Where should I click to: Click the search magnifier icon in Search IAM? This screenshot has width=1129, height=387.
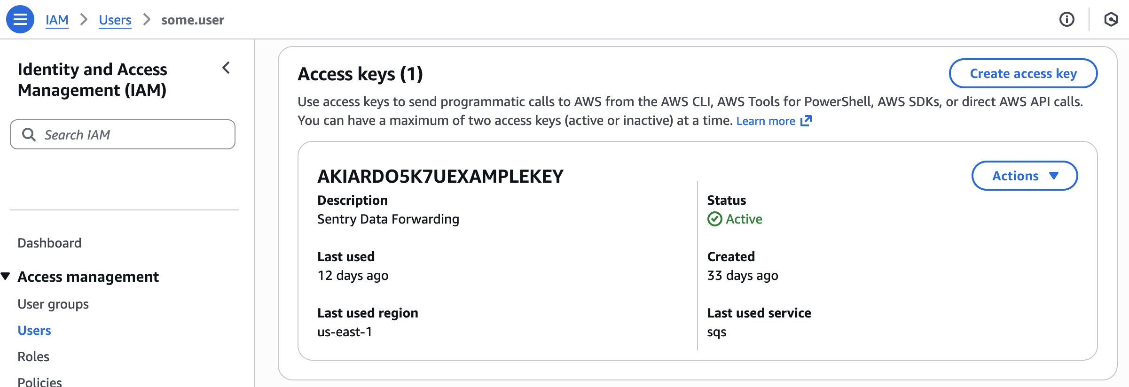click(29, 134)
